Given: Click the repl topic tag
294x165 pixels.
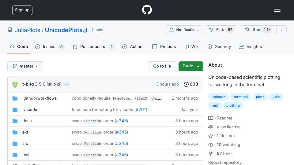Looking at the screenshot, I should (215, 105).
